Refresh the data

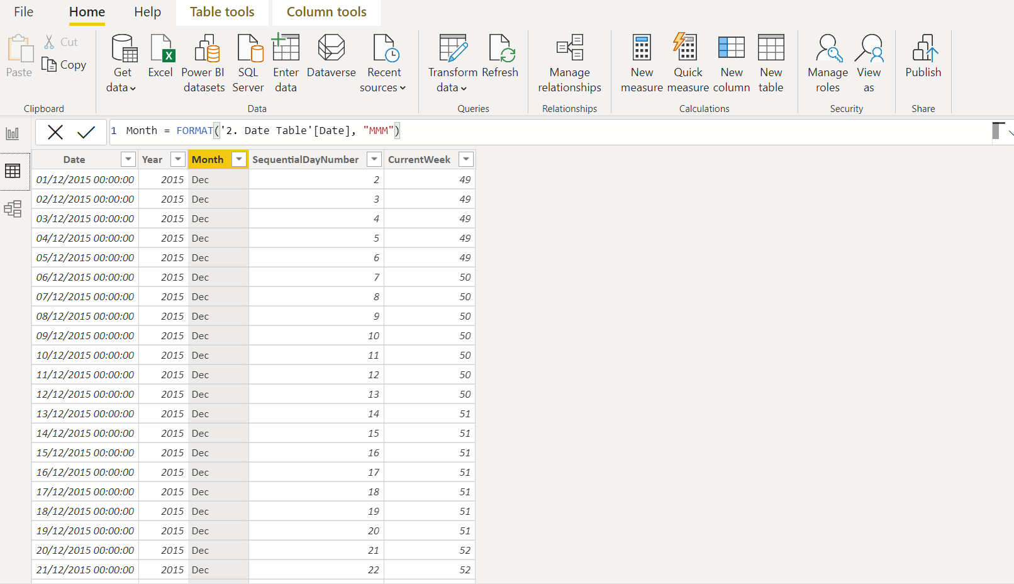coord(500,57)
